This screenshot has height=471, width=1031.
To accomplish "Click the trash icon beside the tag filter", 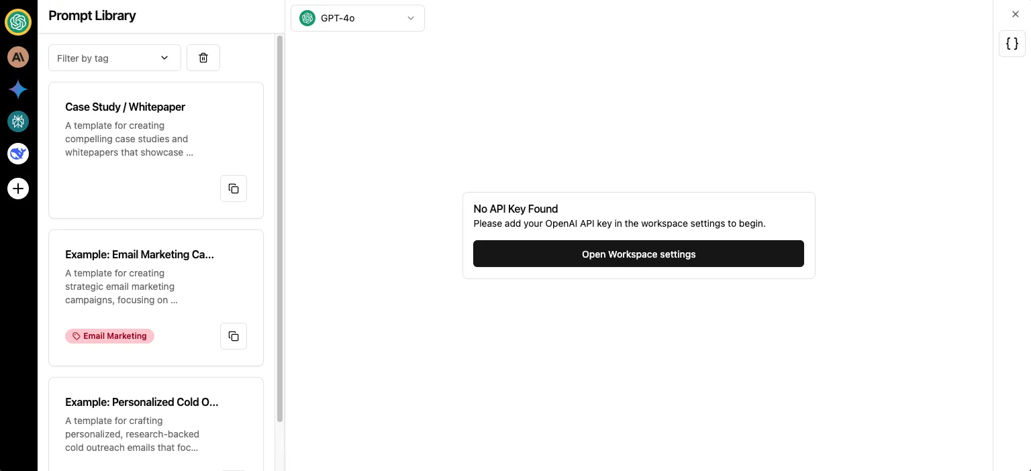I will pyautogui.click(x=203, y=58).
